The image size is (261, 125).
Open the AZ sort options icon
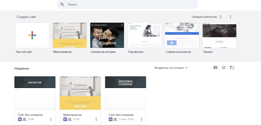point(224,68)
